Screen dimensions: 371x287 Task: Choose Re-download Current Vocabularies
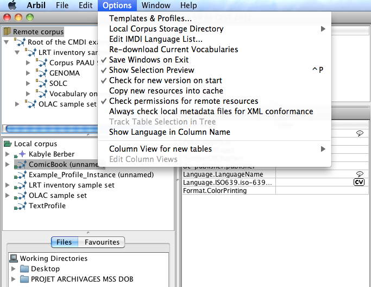(x=215, y=49)
